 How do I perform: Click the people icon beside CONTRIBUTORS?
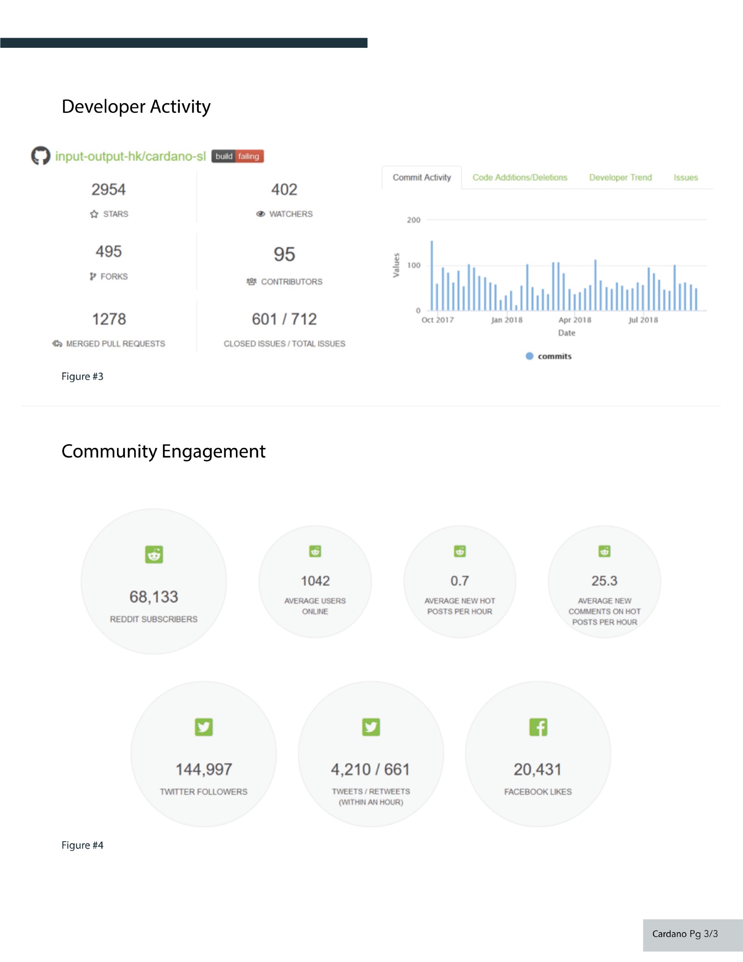[251, 282]
